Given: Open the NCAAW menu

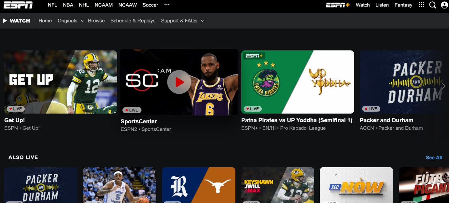Looking at the screenshot, I should coord(128,5).
